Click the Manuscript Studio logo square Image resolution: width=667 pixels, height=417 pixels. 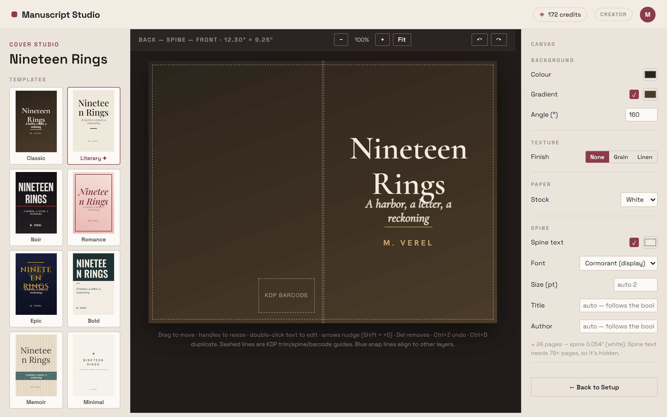[x=14, y=14]
